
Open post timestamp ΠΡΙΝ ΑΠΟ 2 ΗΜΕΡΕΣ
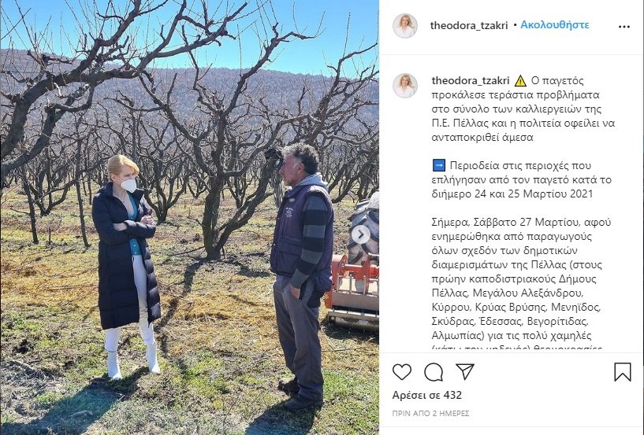[430, 413]
